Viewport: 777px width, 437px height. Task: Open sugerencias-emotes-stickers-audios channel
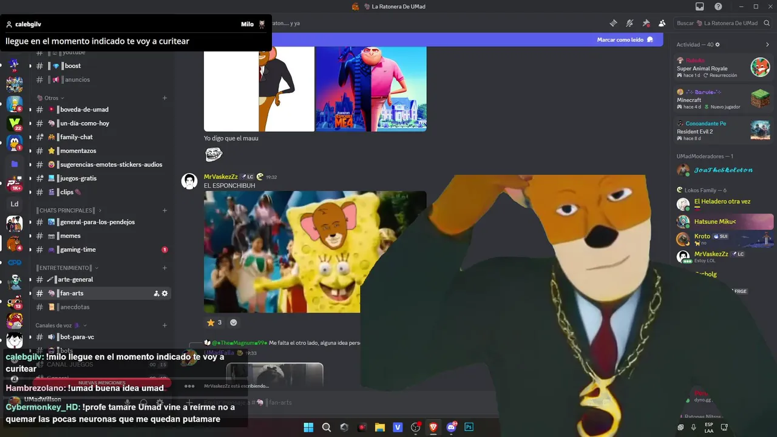coord(101,164)
